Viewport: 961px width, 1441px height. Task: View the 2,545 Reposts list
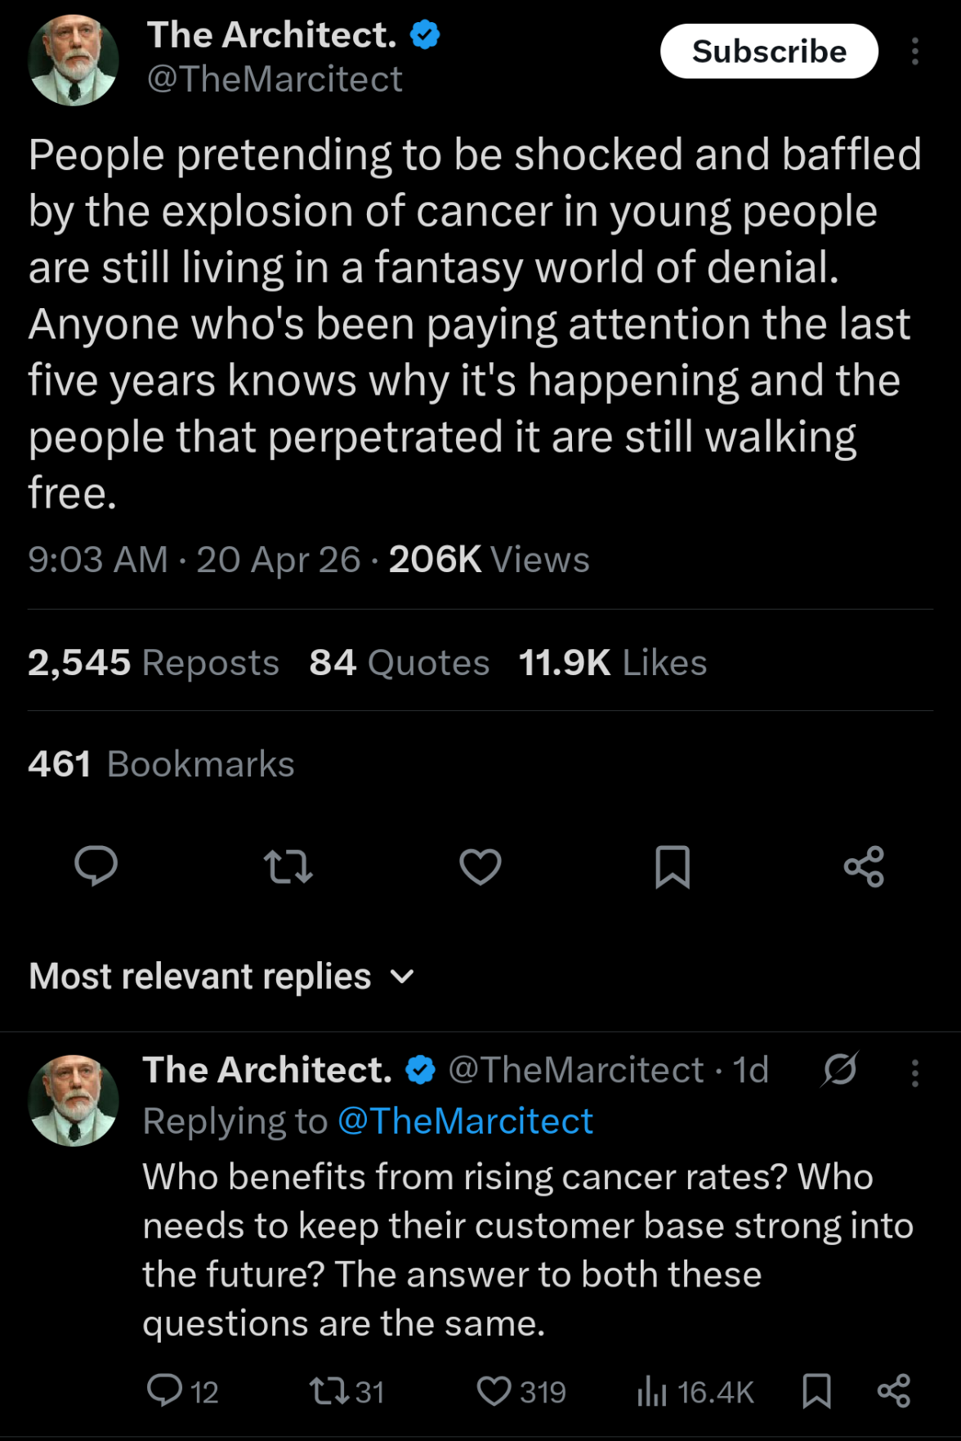pyautogui.click(x=154, y=663)
